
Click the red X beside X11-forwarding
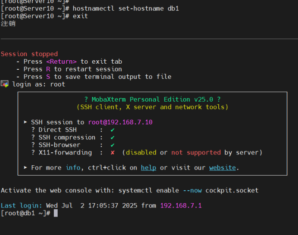click(x=112, y=152)
